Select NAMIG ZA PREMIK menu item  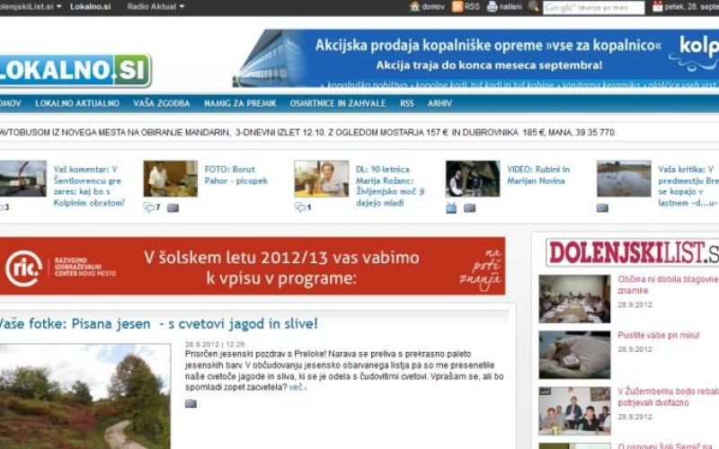click(240, 103)
